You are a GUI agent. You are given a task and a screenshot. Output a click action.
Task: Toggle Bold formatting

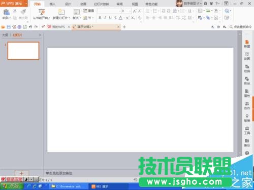click(100, 18)
